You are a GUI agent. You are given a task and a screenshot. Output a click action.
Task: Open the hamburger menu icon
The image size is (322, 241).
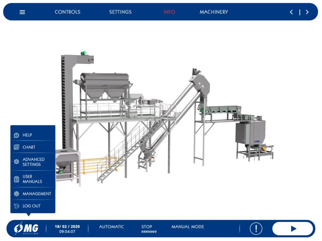point(22,12)
